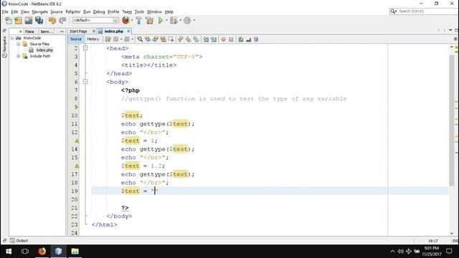Click Toggle Bookmark icon
Viewport: 459px width, 258px height.
tap(196, 39)
